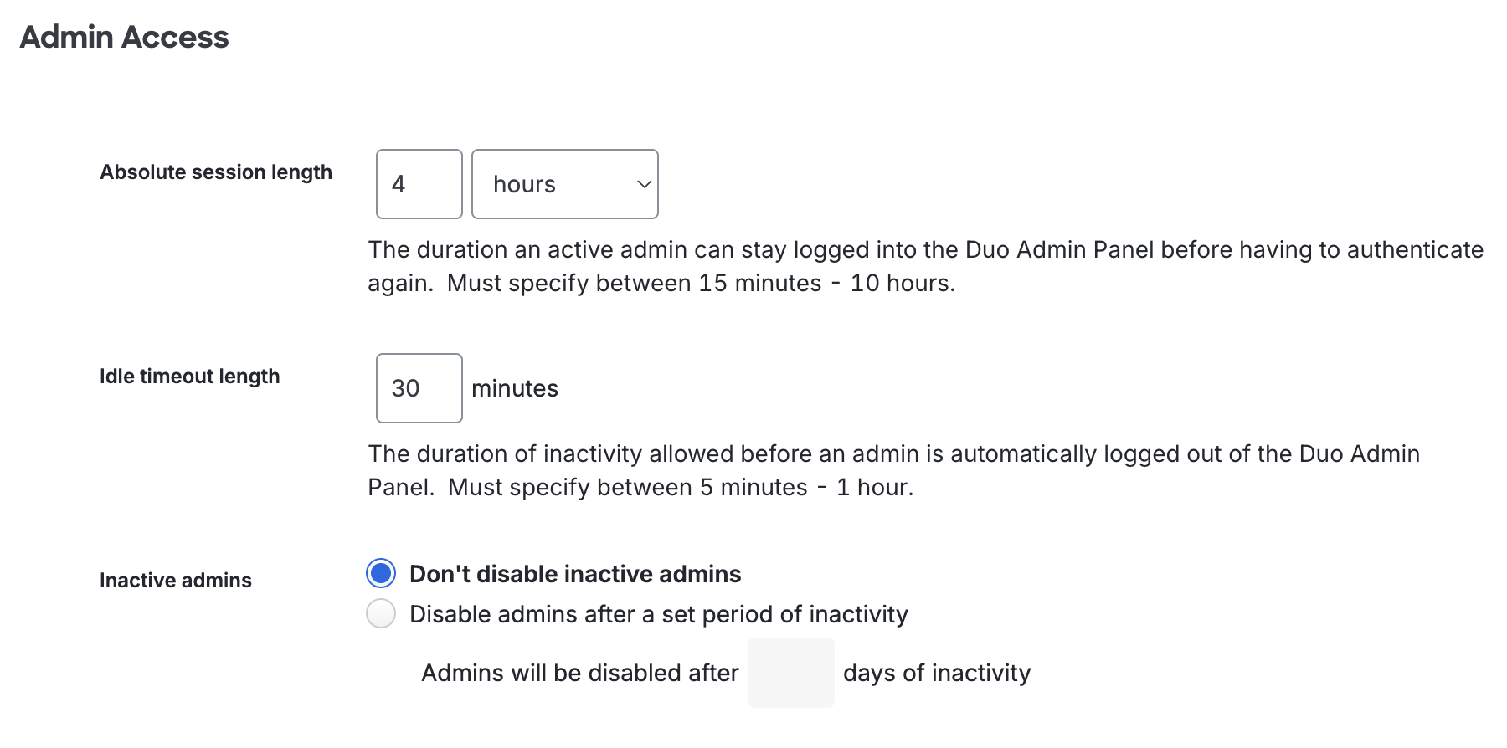Select the "Disable admins after a set period" option
Image resolution: width=1507 pixels, height=748 pixels.
coord(381,613)
